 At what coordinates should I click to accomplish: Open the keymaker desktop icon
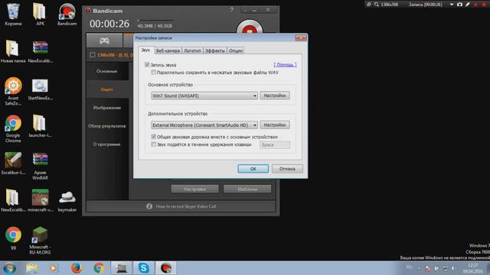pyautogui.click(x=67, y=201)
